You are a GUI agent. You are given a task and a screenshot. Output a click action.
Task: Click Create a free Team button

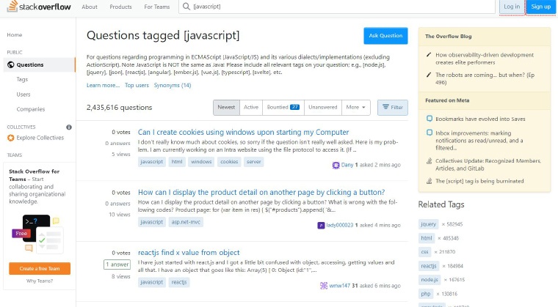click(40, 269)
